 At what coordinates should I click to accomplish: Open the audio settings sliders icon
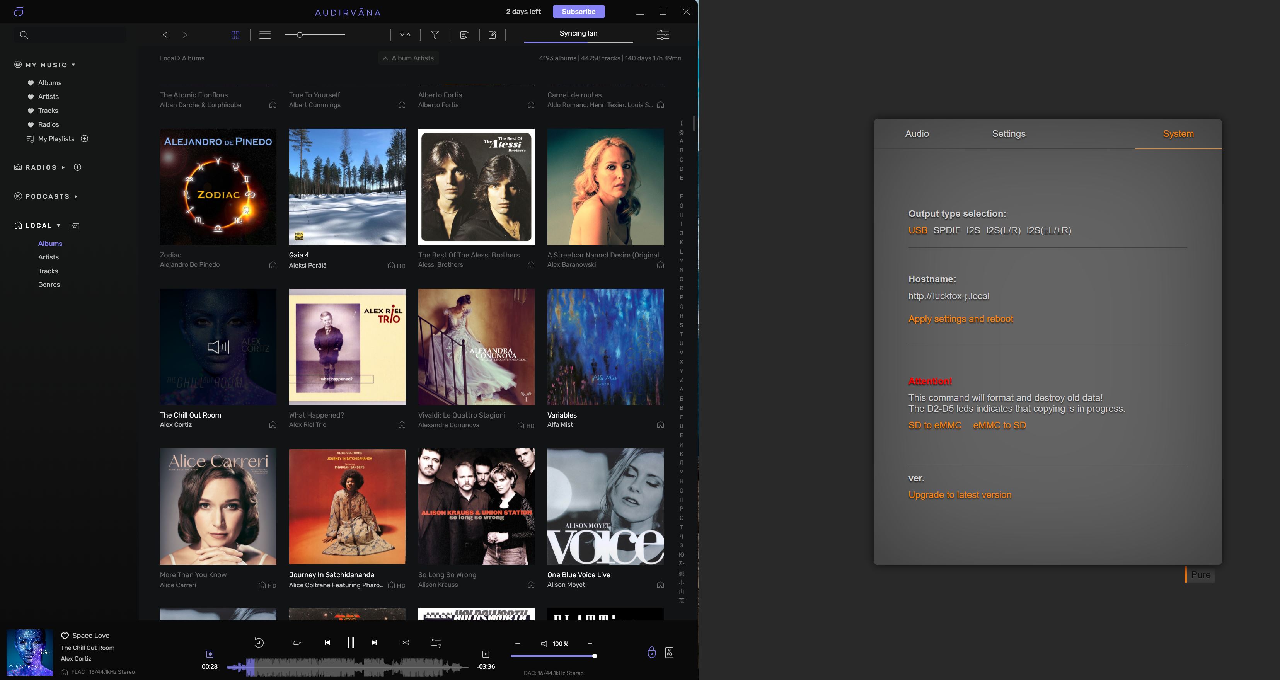point(663,35)
